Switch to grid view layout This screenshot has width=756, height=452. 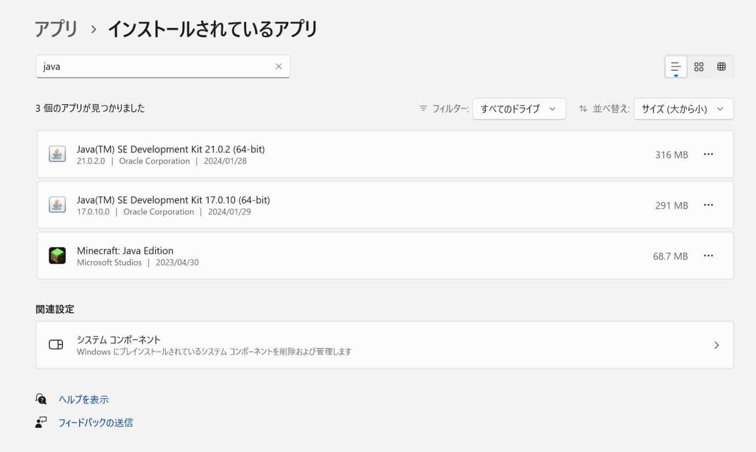pyautogui.click(x=721, y=66)
